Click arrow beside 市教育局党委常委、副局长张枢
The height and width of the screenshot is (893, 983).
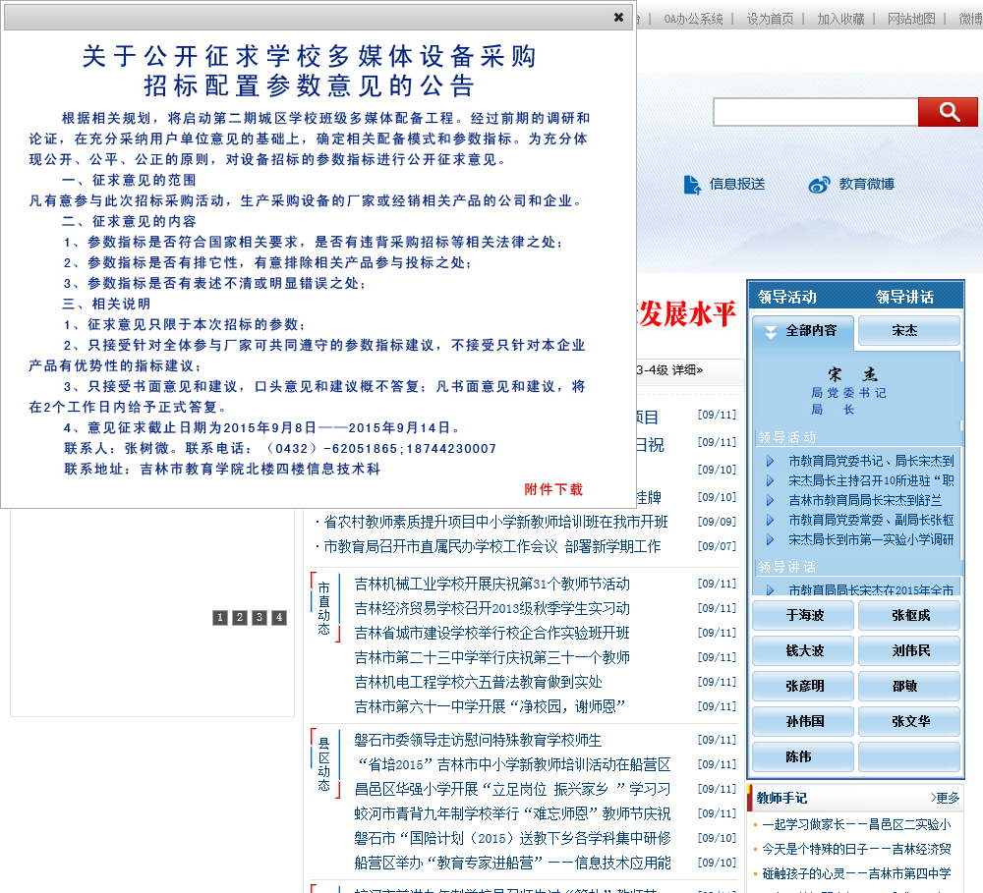coord(771,520)
